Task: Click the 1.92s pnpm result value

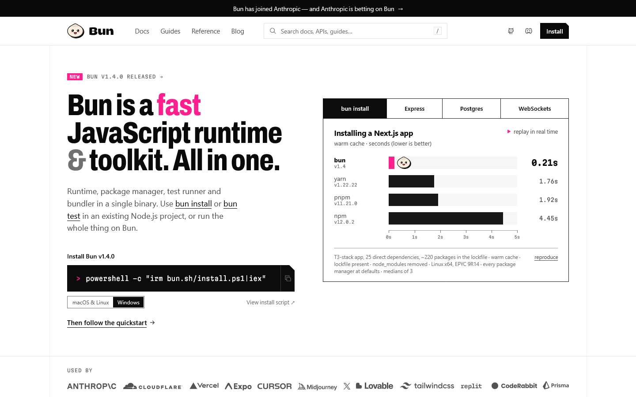Action: pyautogui.click(x=548, y=200)
